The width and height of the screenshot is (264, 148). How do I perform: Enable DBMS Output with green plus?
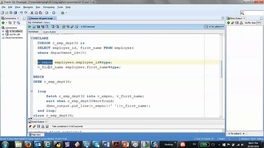228,23
